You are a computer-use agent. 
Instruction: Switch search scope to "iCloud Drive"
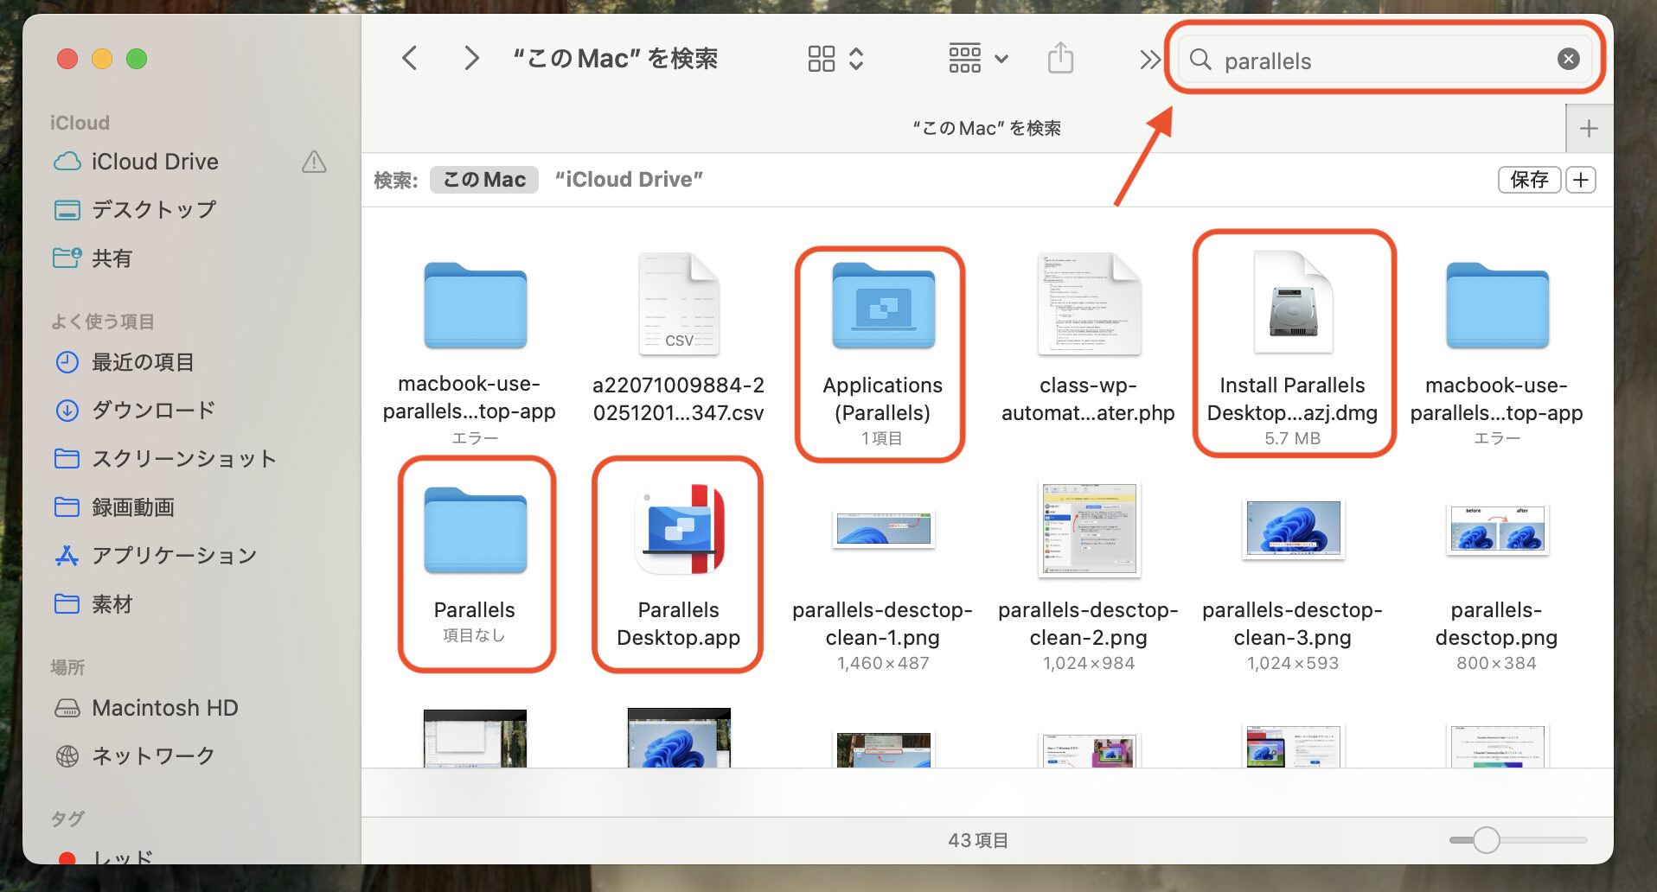(629, 180)
